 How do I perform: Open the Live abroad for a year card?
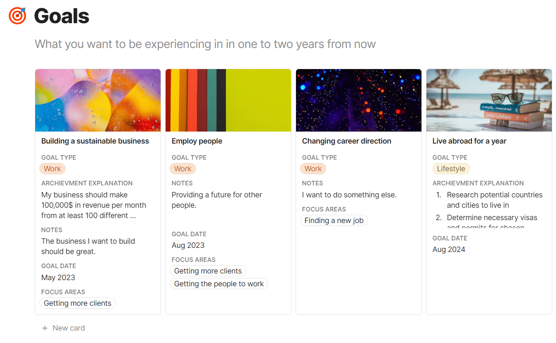[469, 141]
